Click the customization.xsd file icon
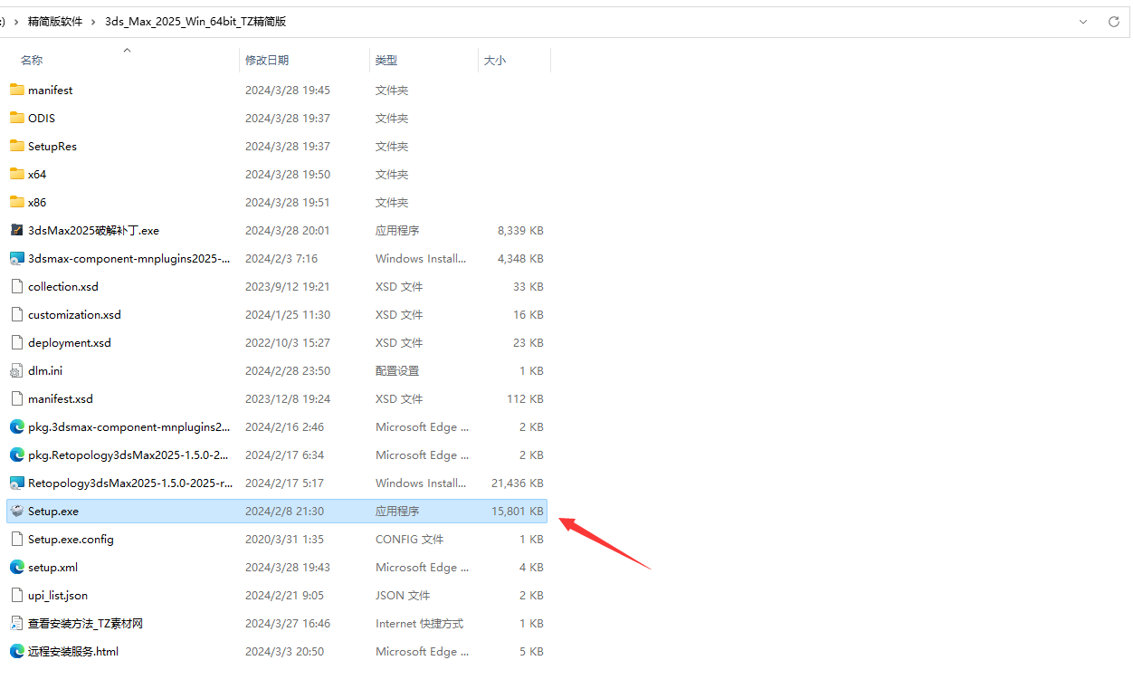The width and height of the screenshot is (1133, 689). pyautogui.click(x=16, y=314)
